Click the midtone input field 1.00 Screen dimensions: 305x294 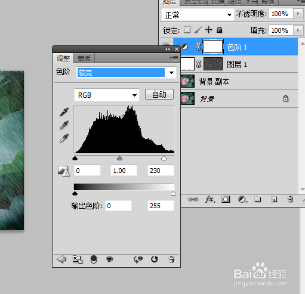click(124, 171)
